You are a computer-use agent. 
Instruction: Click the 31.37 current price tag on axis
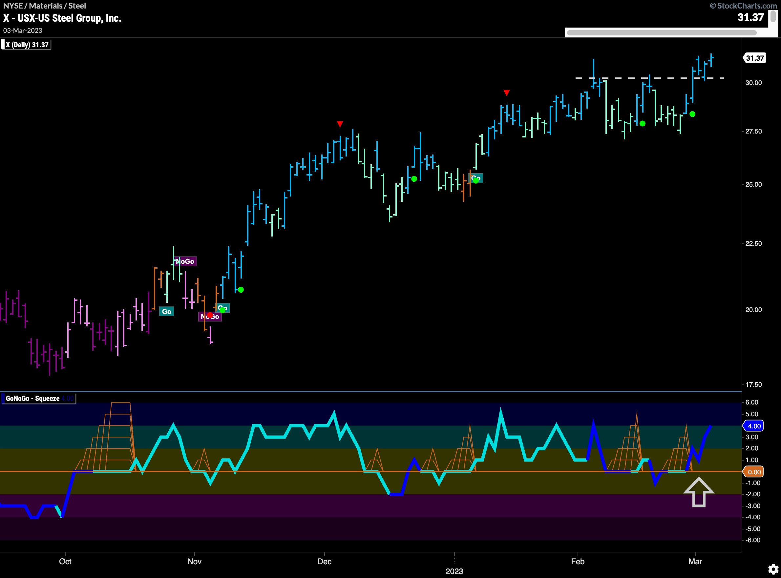[x=755, y=58]
